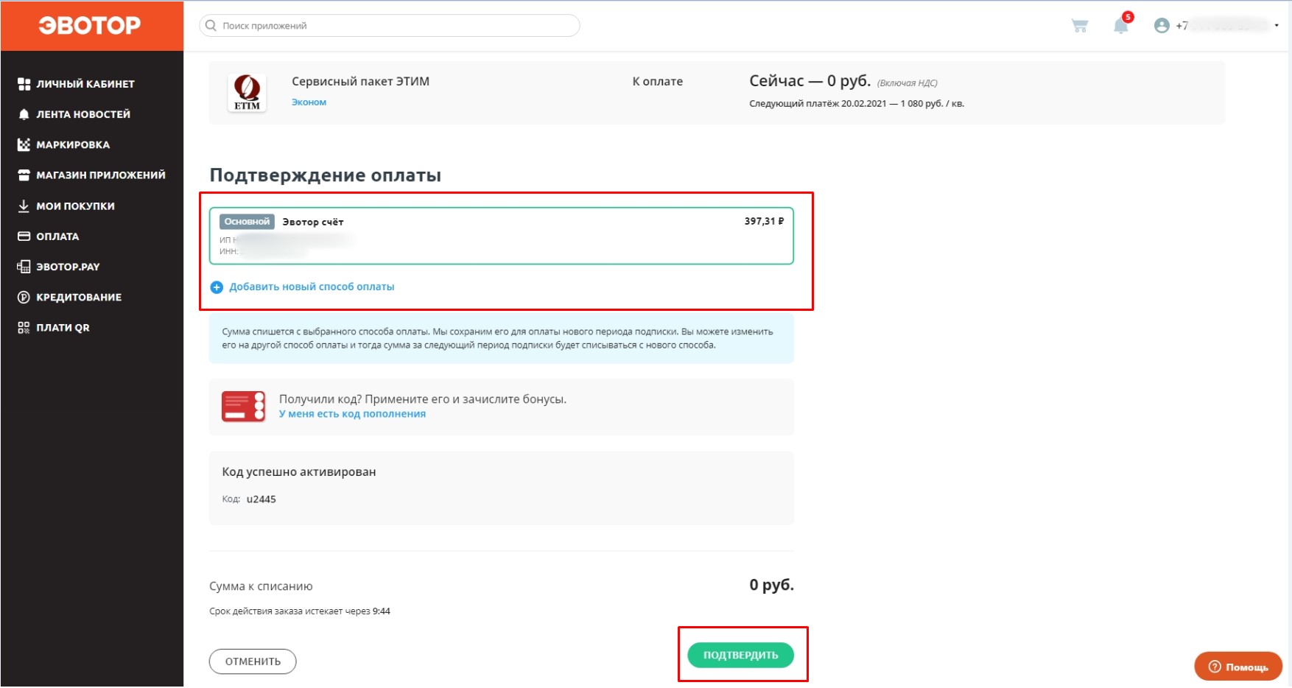Click the Эвотор logo
This screenshot has width=1292, height=688.
click(x=89, y=26)
